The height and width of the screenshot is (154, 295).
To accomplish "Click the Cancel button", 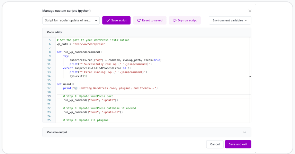I will click(215, 144).
